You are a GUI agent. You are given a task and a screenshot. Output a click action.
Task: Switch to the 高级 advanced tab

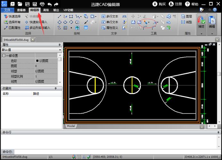click(46, 10)
